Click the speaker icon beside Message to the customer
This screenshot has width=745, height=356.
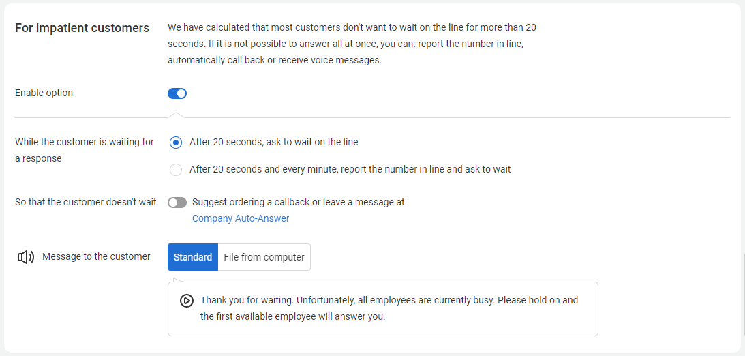coord(25,257)
